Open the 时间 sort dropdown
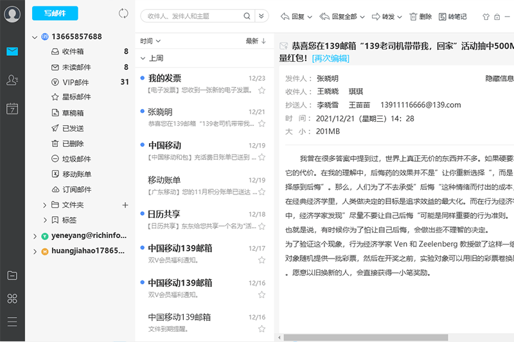 tap(150, 41)
